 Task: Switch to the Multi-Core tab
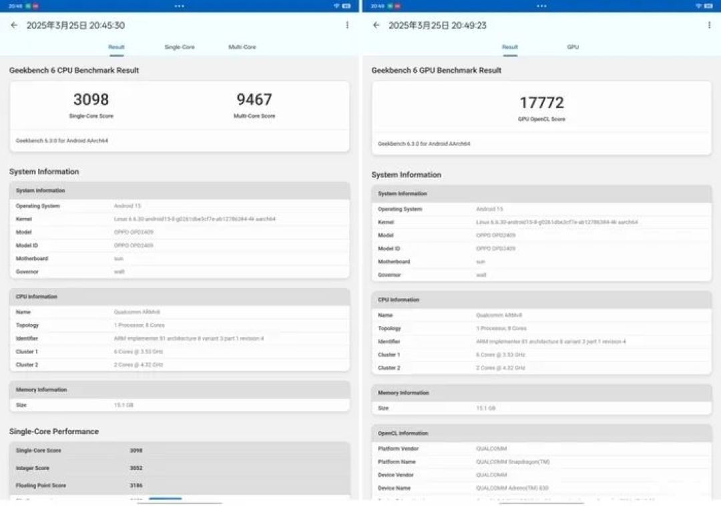pos(242,47)
